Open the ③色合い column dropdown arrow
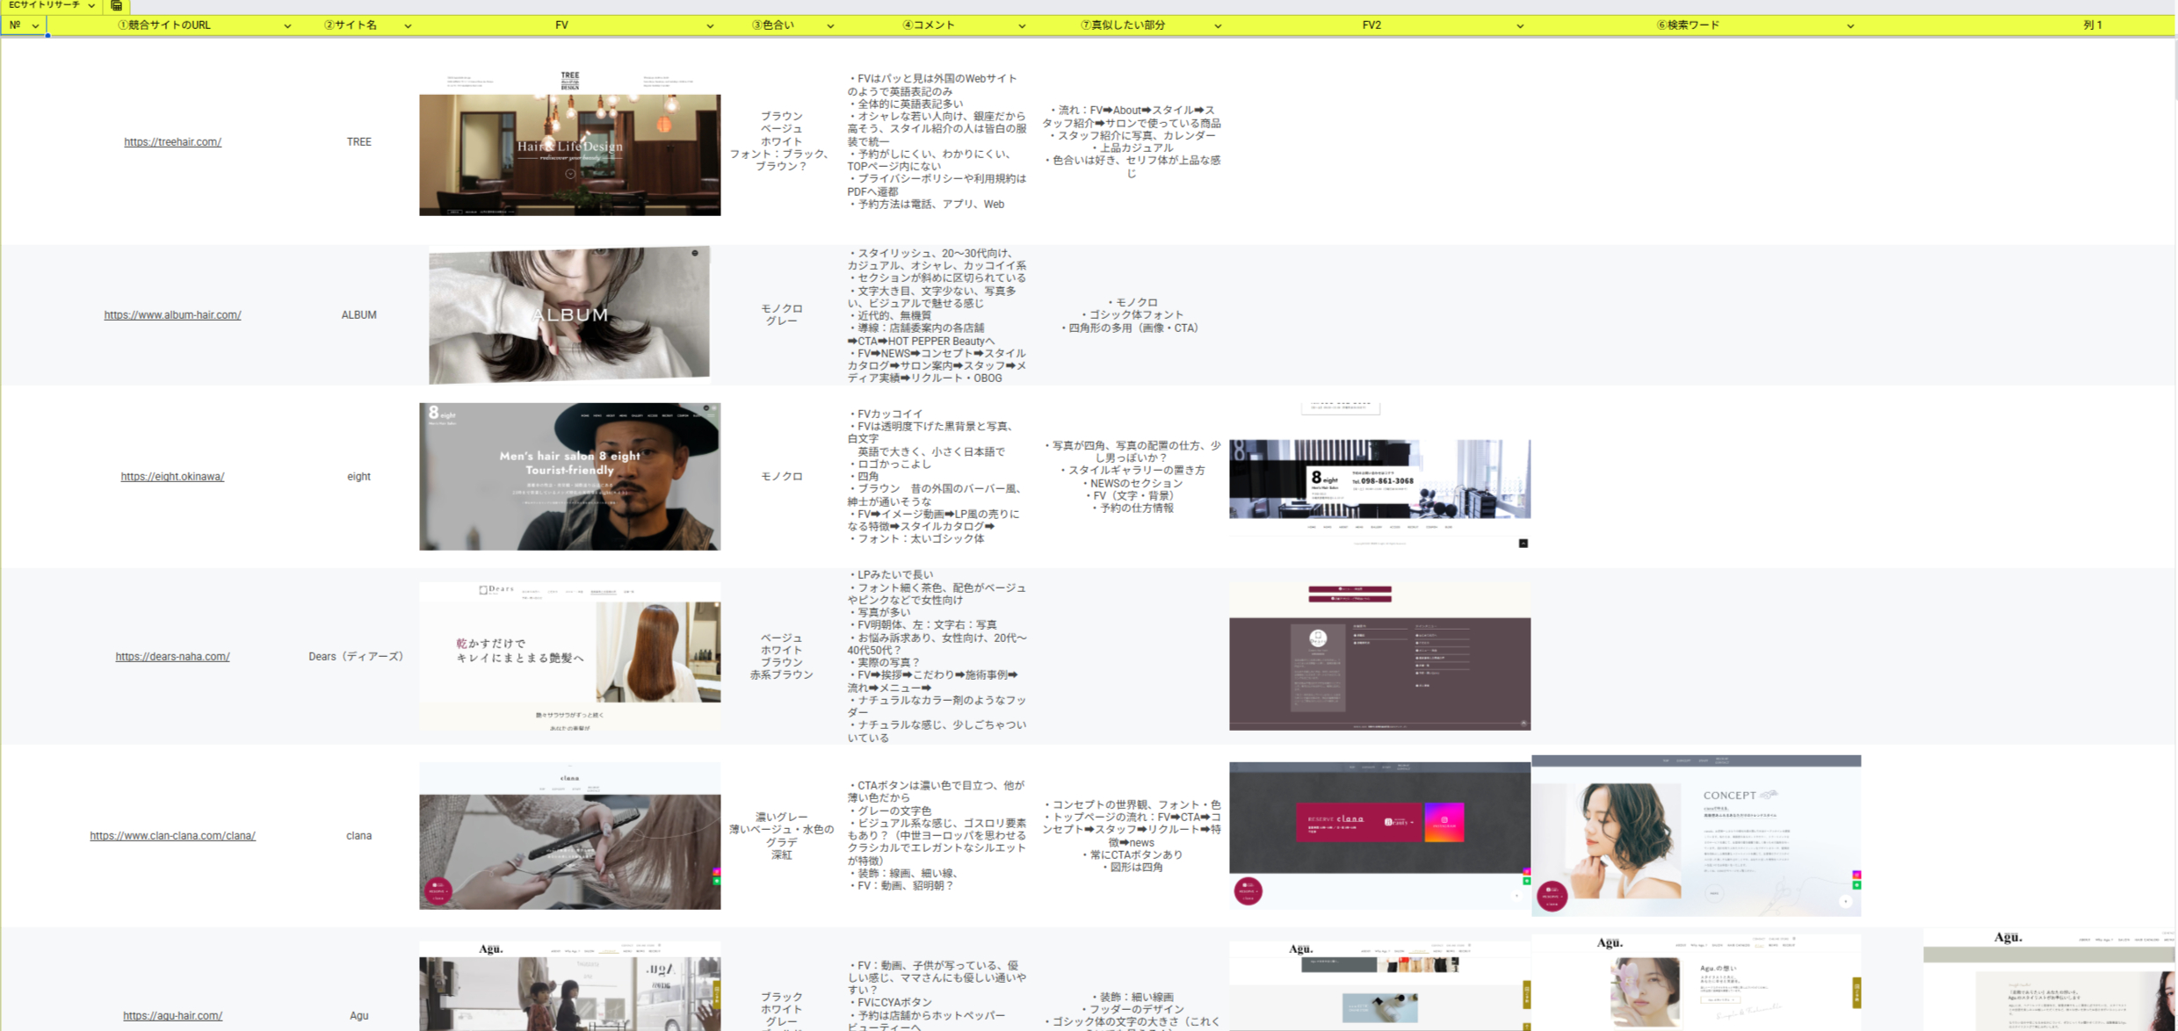The height and width of the screenshot is (1031, 2178). pos(830,25)
